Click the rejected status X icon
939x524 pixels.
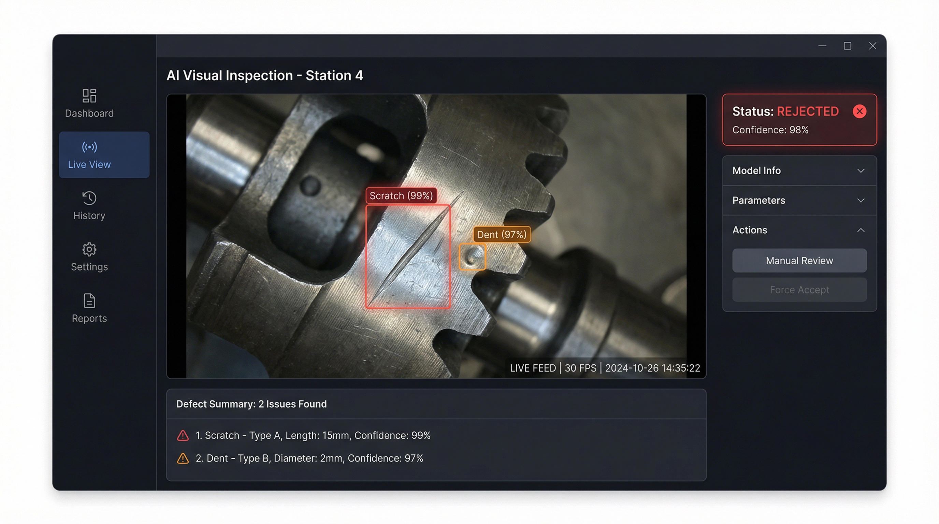point(859,112)
